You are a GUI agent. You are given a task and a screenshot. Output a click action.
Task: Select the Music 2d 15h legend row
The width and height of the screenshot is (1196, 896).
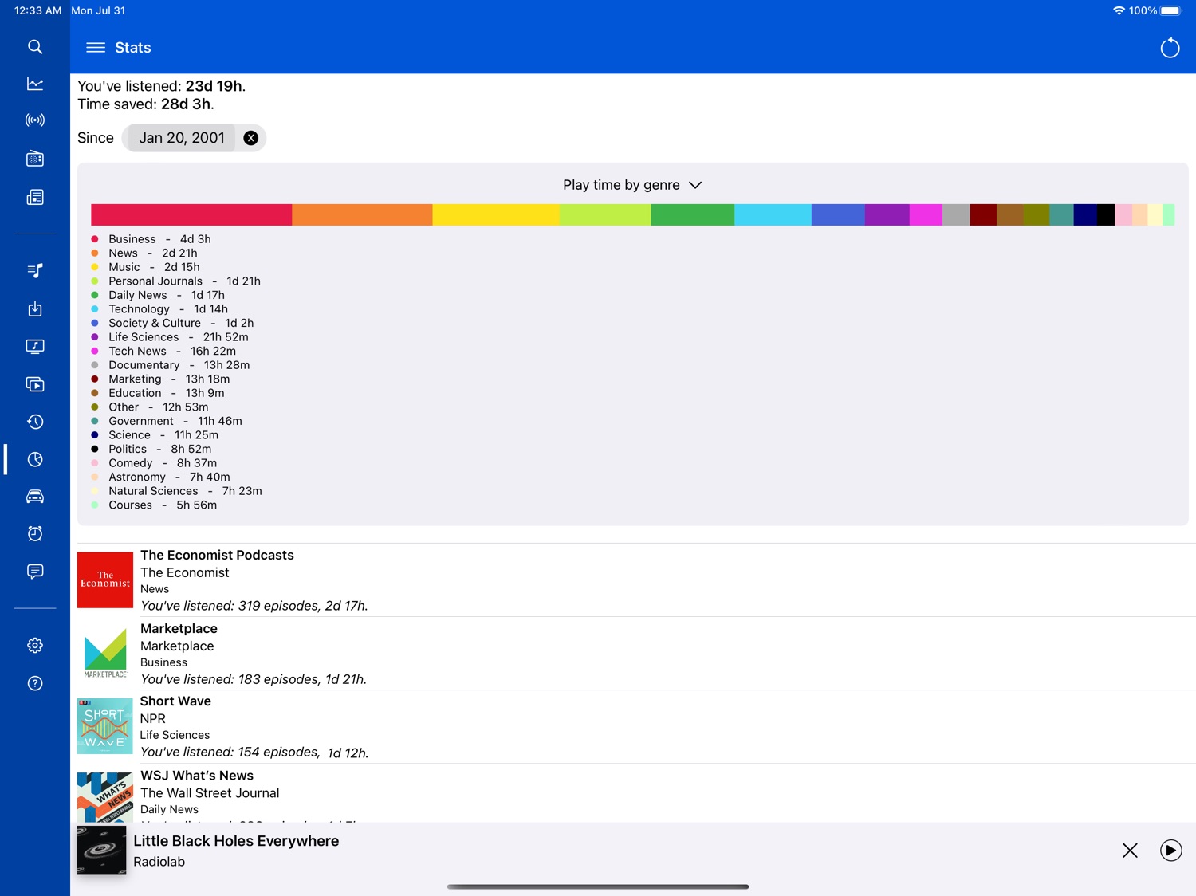tap(145, 267)
